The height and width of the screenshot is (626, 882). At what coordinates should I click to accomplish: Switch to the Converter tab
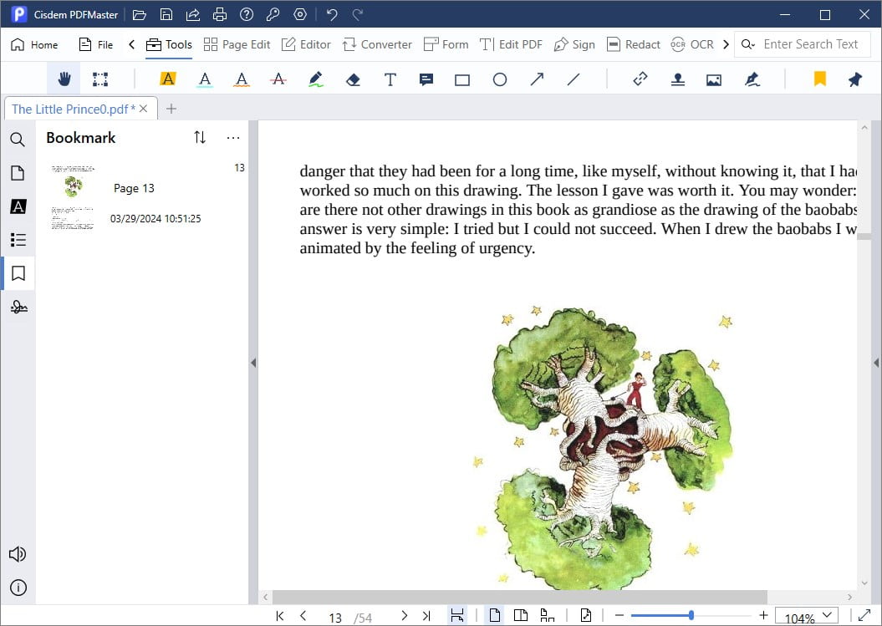377,44
